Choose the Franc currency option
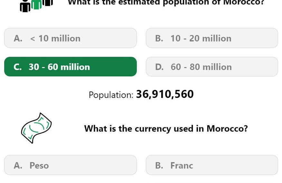The height and width of the screenshot is (183, 282). [212, 165]
